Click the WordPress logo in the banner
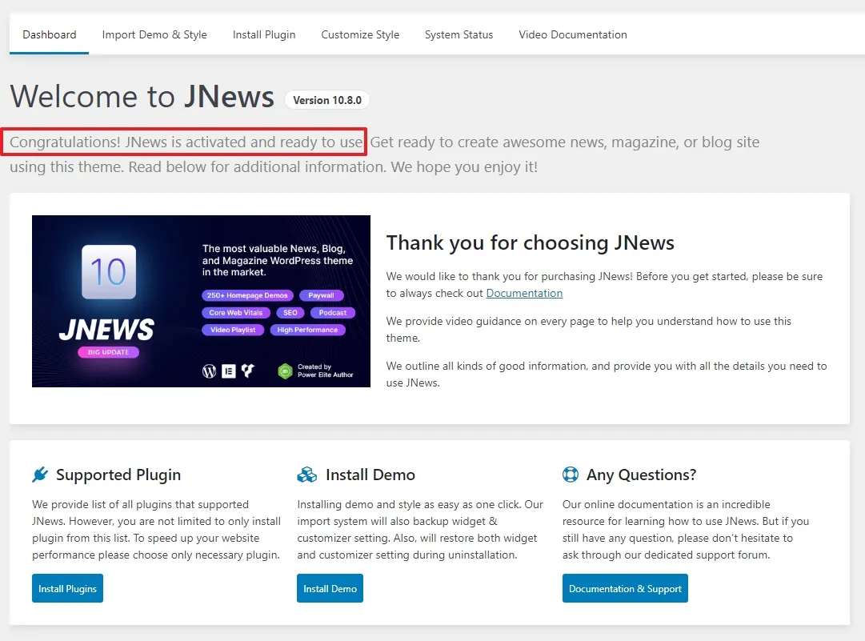Image resolution: width=865 pixels, height=641 pixels. click(x=209, y=371)
